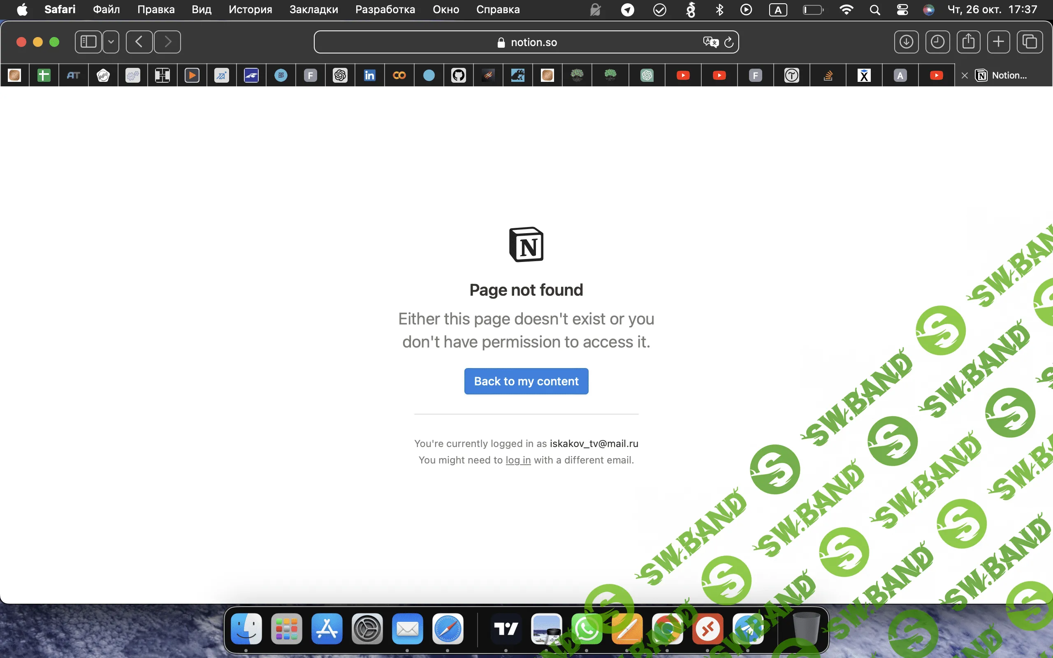Open the input source A menu
The height and width of the screenshot is (658, 1053).
tap(777, 9)
